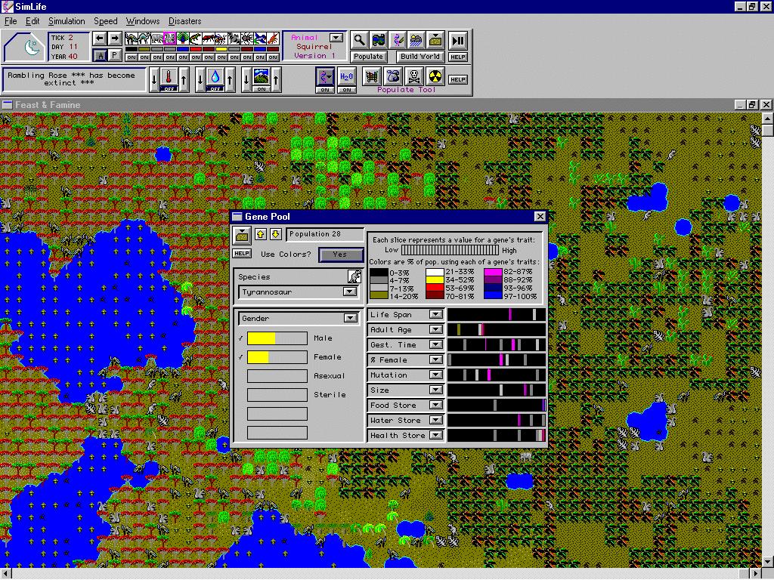
Task: Open the Mutation dropdown arrow
Action: (435, 375)
